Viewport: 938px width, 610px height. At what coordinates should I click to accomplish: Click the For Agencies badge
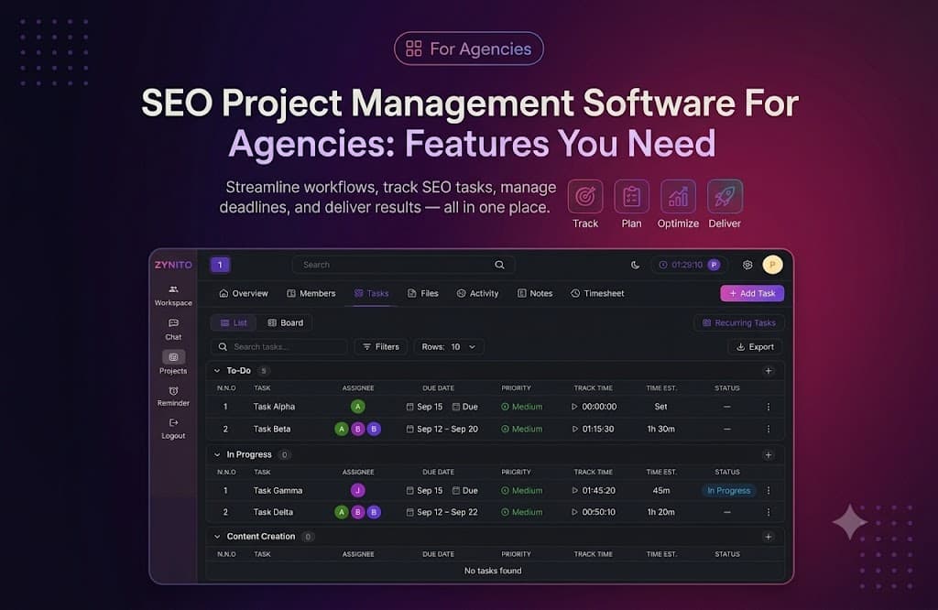pos(468,49)
